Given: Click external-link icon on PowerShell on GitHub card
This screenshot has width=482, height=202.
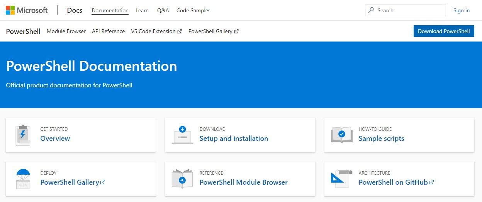Looking at the screenshot, I should coord(431,182).
